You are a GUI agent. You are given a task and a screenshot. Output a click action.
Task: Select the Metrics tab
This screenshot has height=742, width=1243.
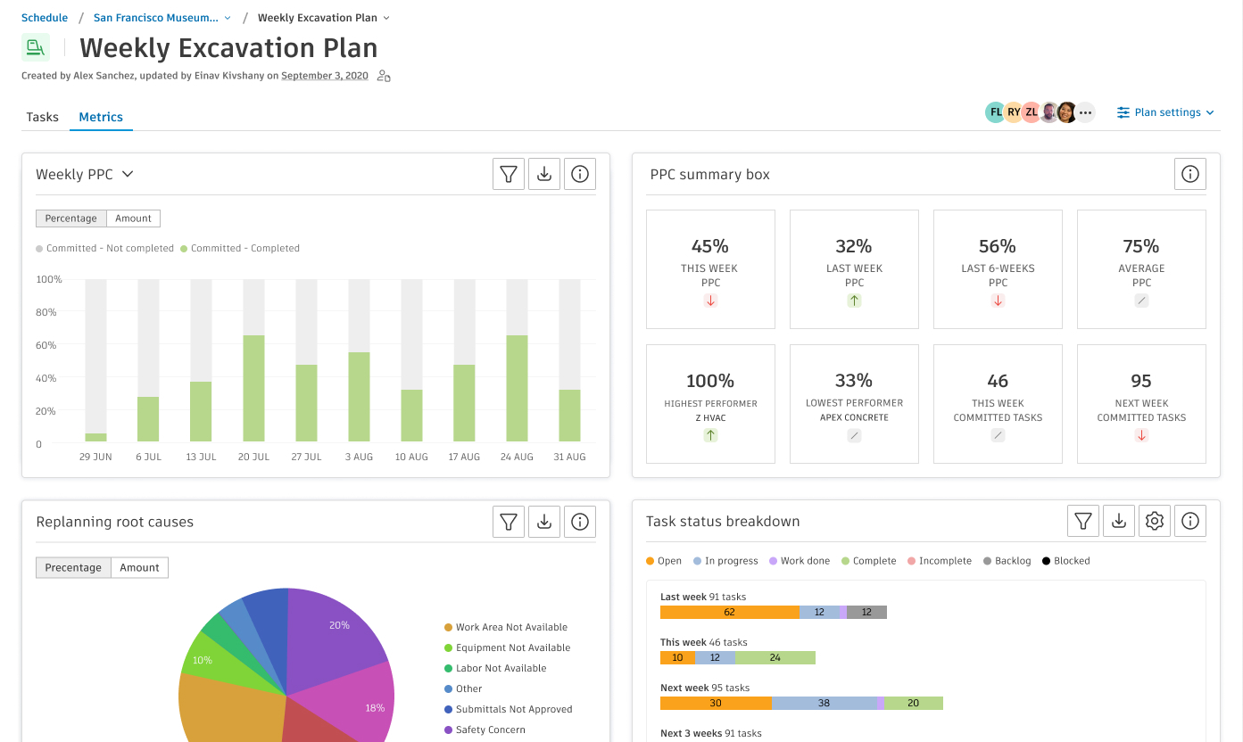101,117
